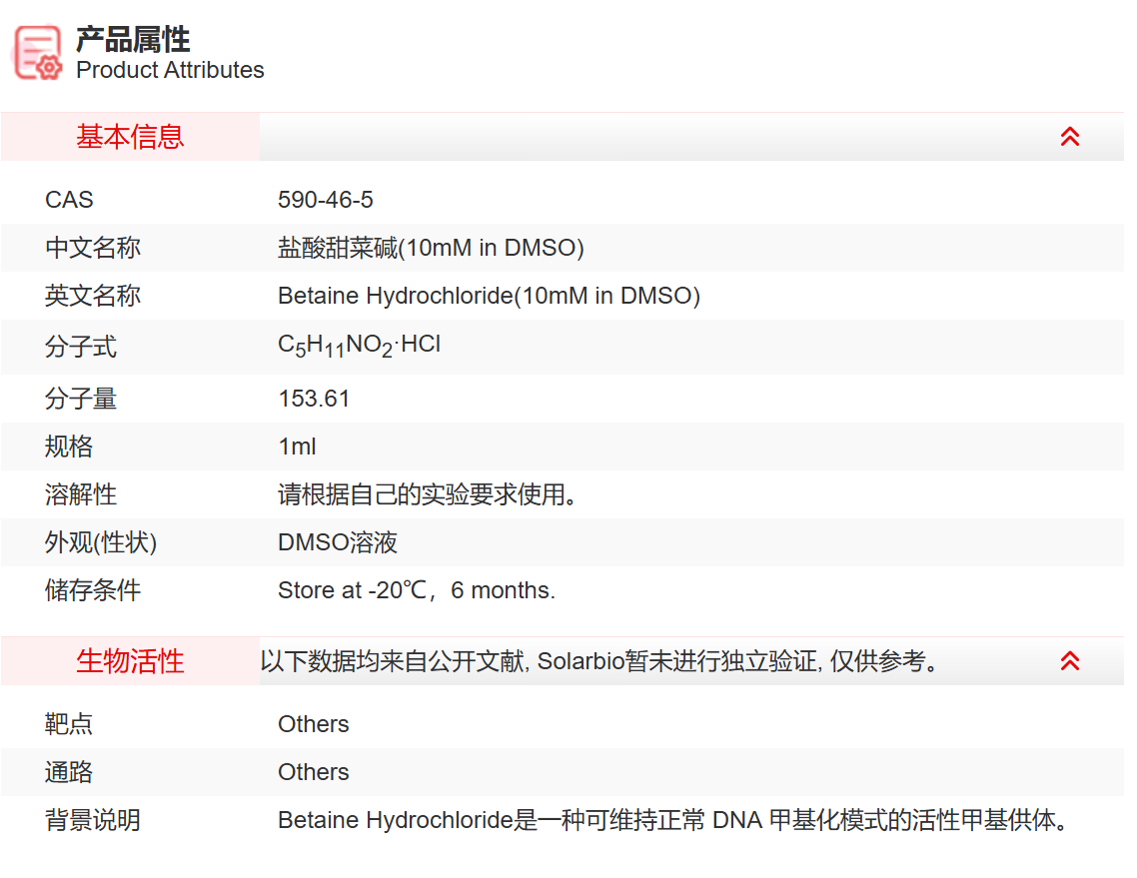Click the Chinese name 盐酸甜菜碱 value

pos(430,248)
